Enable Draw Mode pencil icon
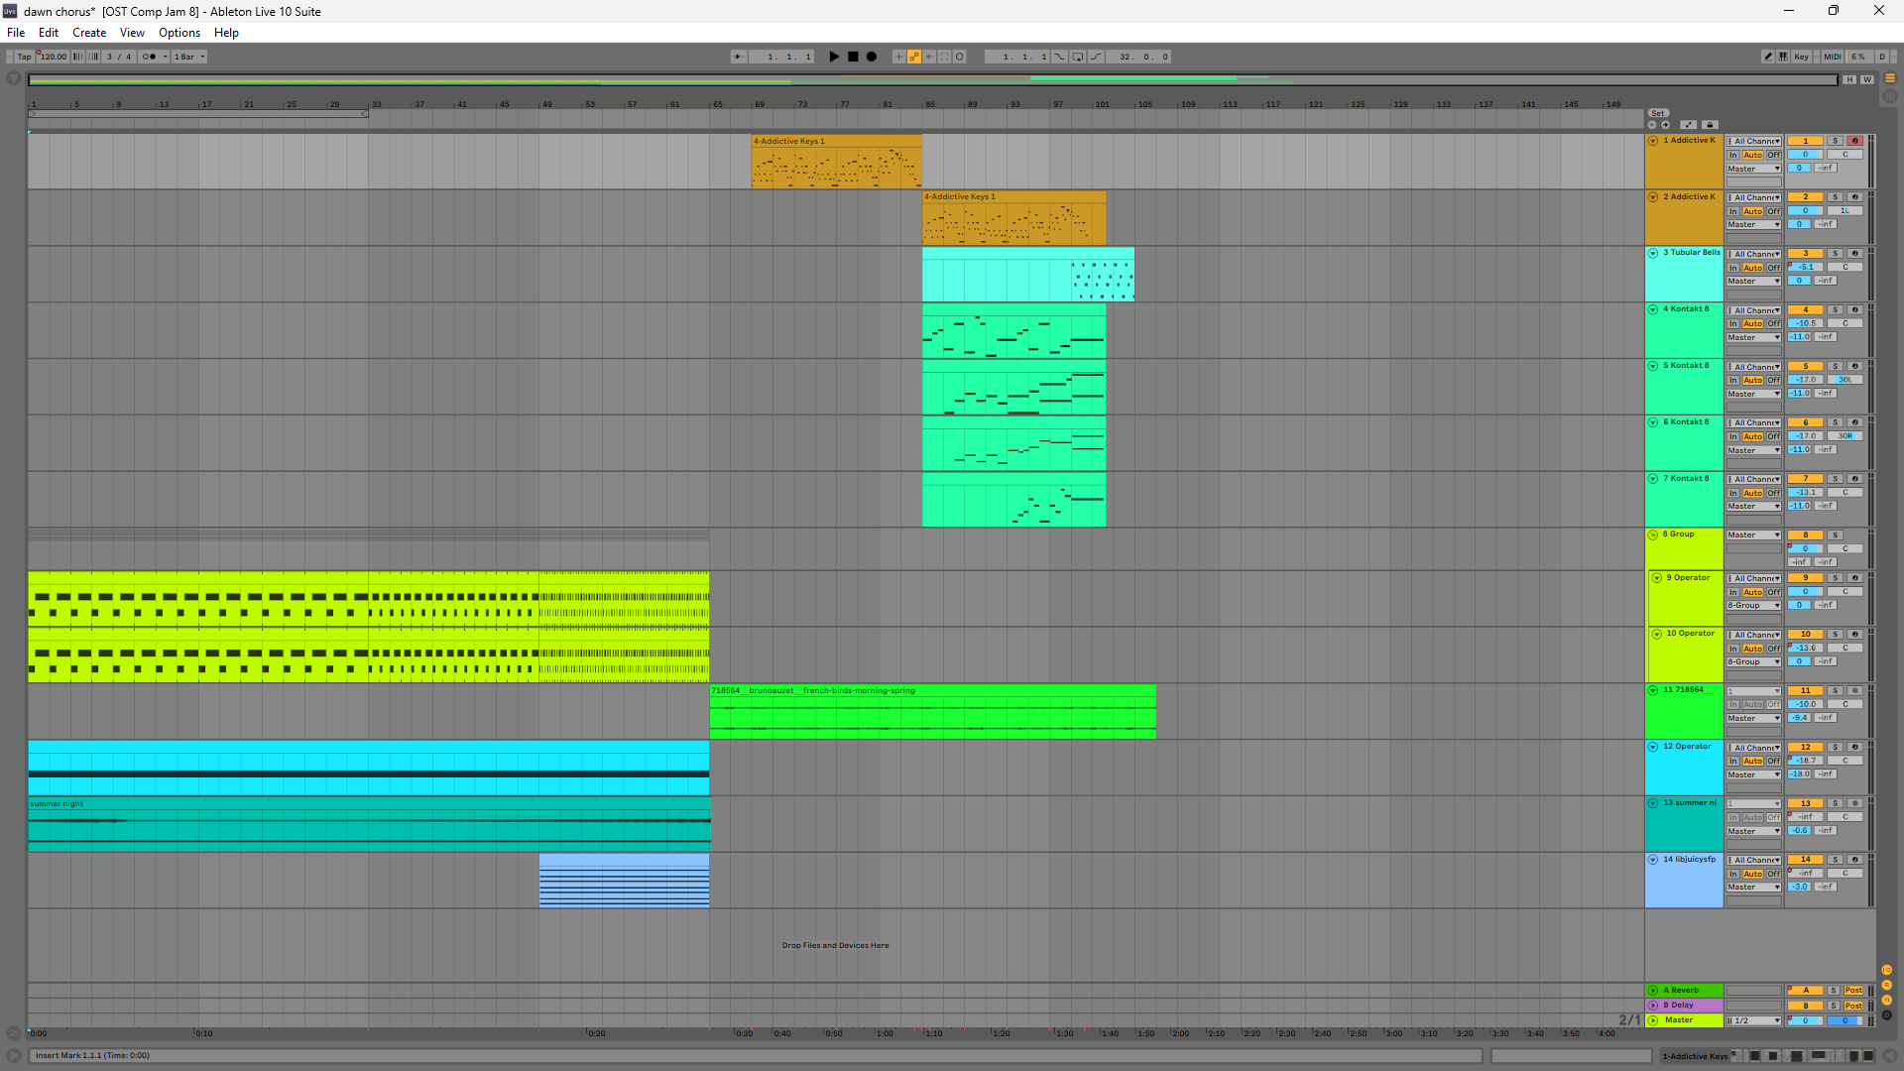Screen dimensions: 1904x1071 click(x=1767, y=57)
